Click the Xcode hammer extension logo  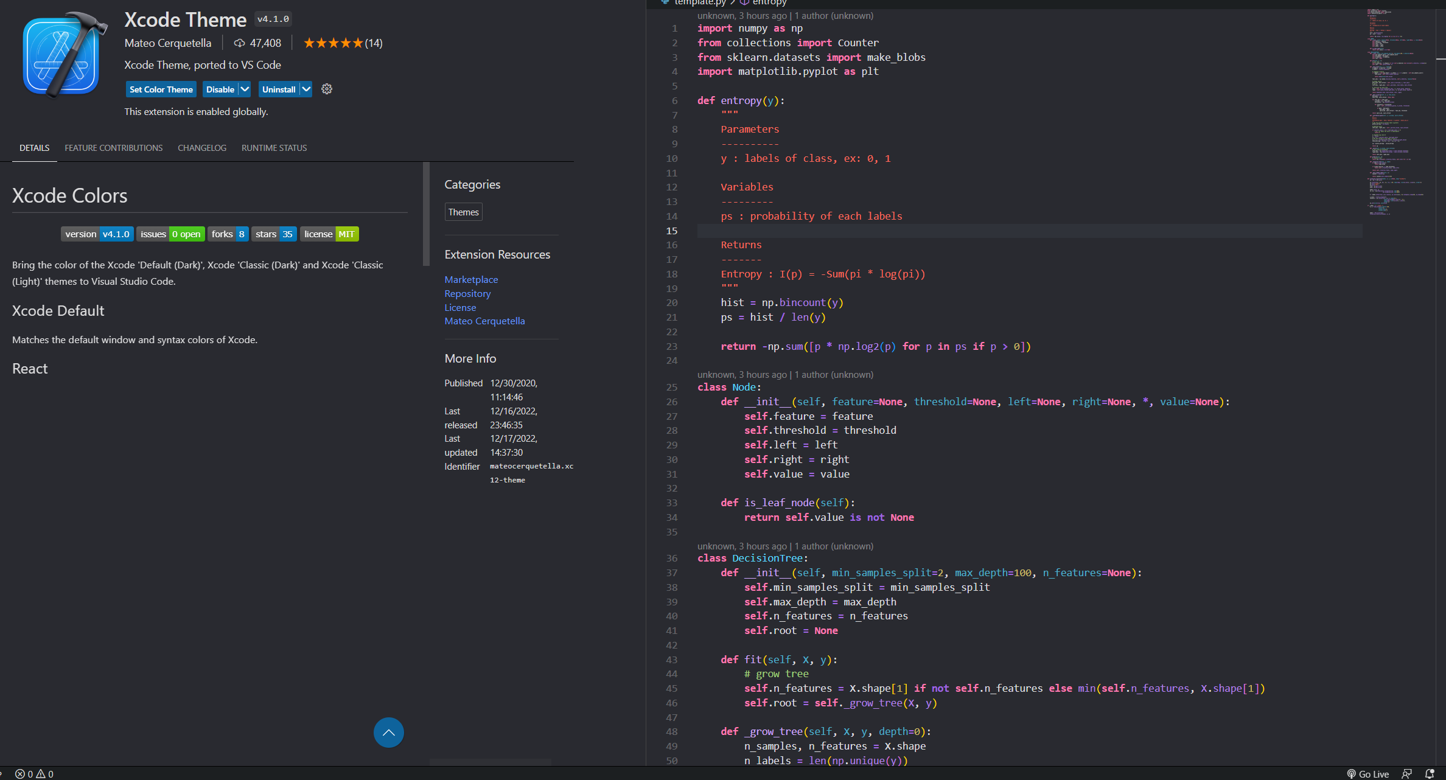[62, 55]
